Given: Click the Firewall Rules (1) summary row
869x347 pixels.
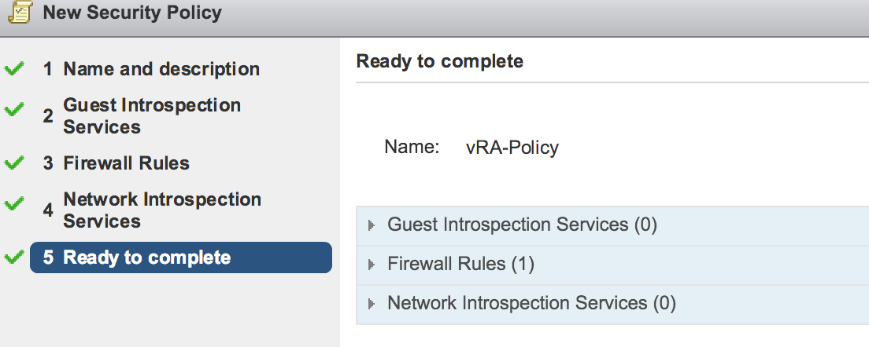Looking at the screenshot, I should [x=460, y=265].
